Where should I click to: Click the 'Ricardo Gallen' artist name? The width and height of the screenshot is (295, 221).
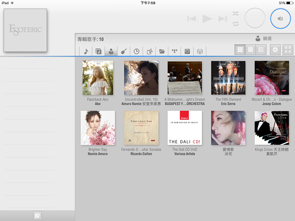point(141,154)
